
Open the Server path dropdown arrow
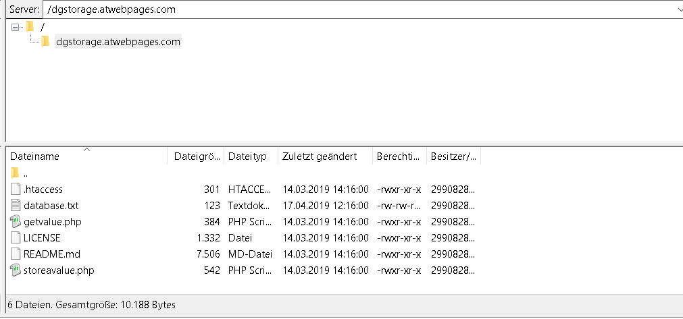[678, 9]
